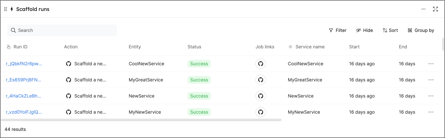The width and height of the screenshot is (445, 138).
Task: Open GitHub job link for MyNewService
Action: (261, 112)
